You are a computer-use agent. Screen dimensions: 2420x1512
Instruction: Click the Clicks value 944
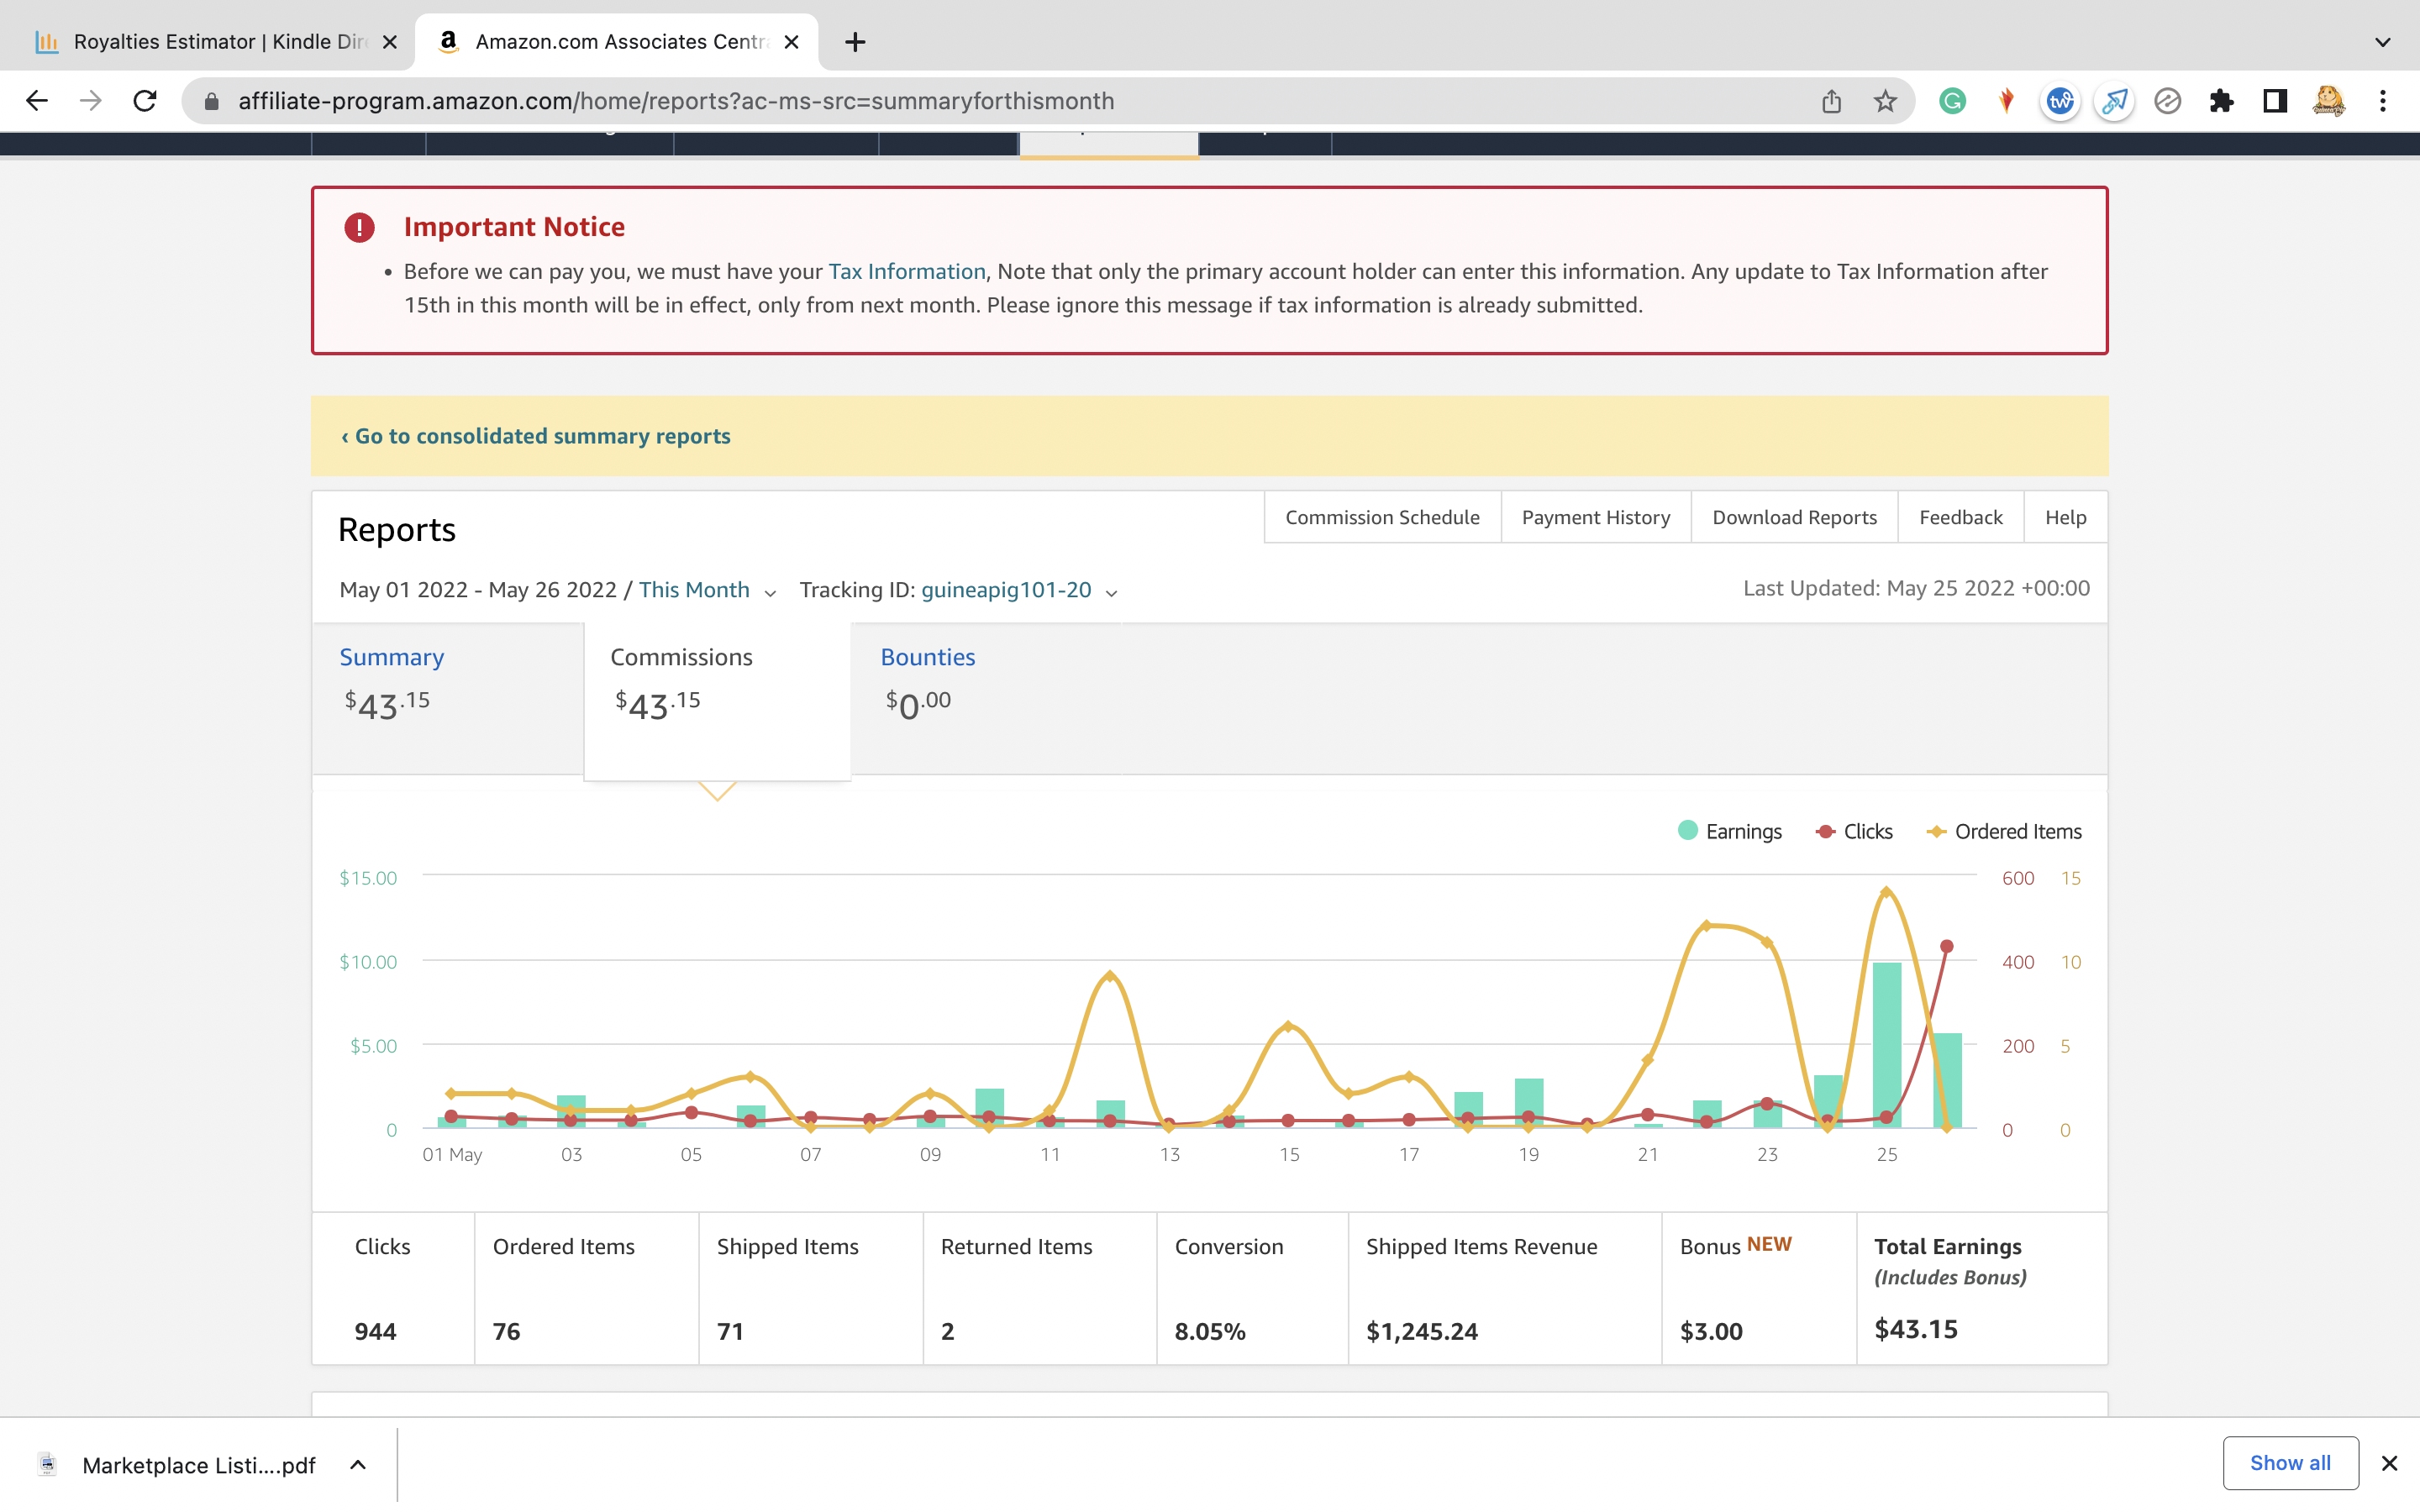click(375, 1331)
